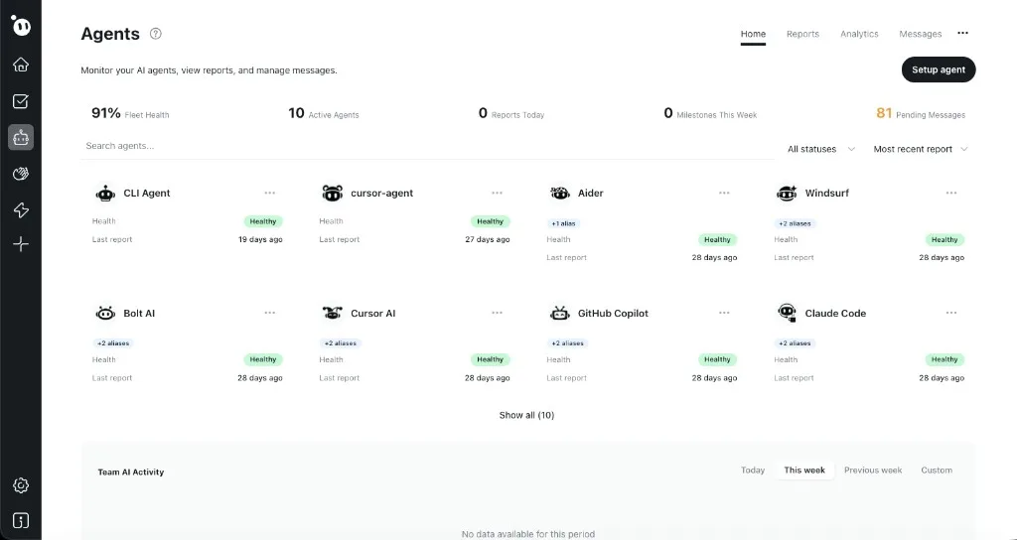This screenshot has height=540, width=1017.
Task: Click the app logo in the sidebar
Action: point(21,25)
